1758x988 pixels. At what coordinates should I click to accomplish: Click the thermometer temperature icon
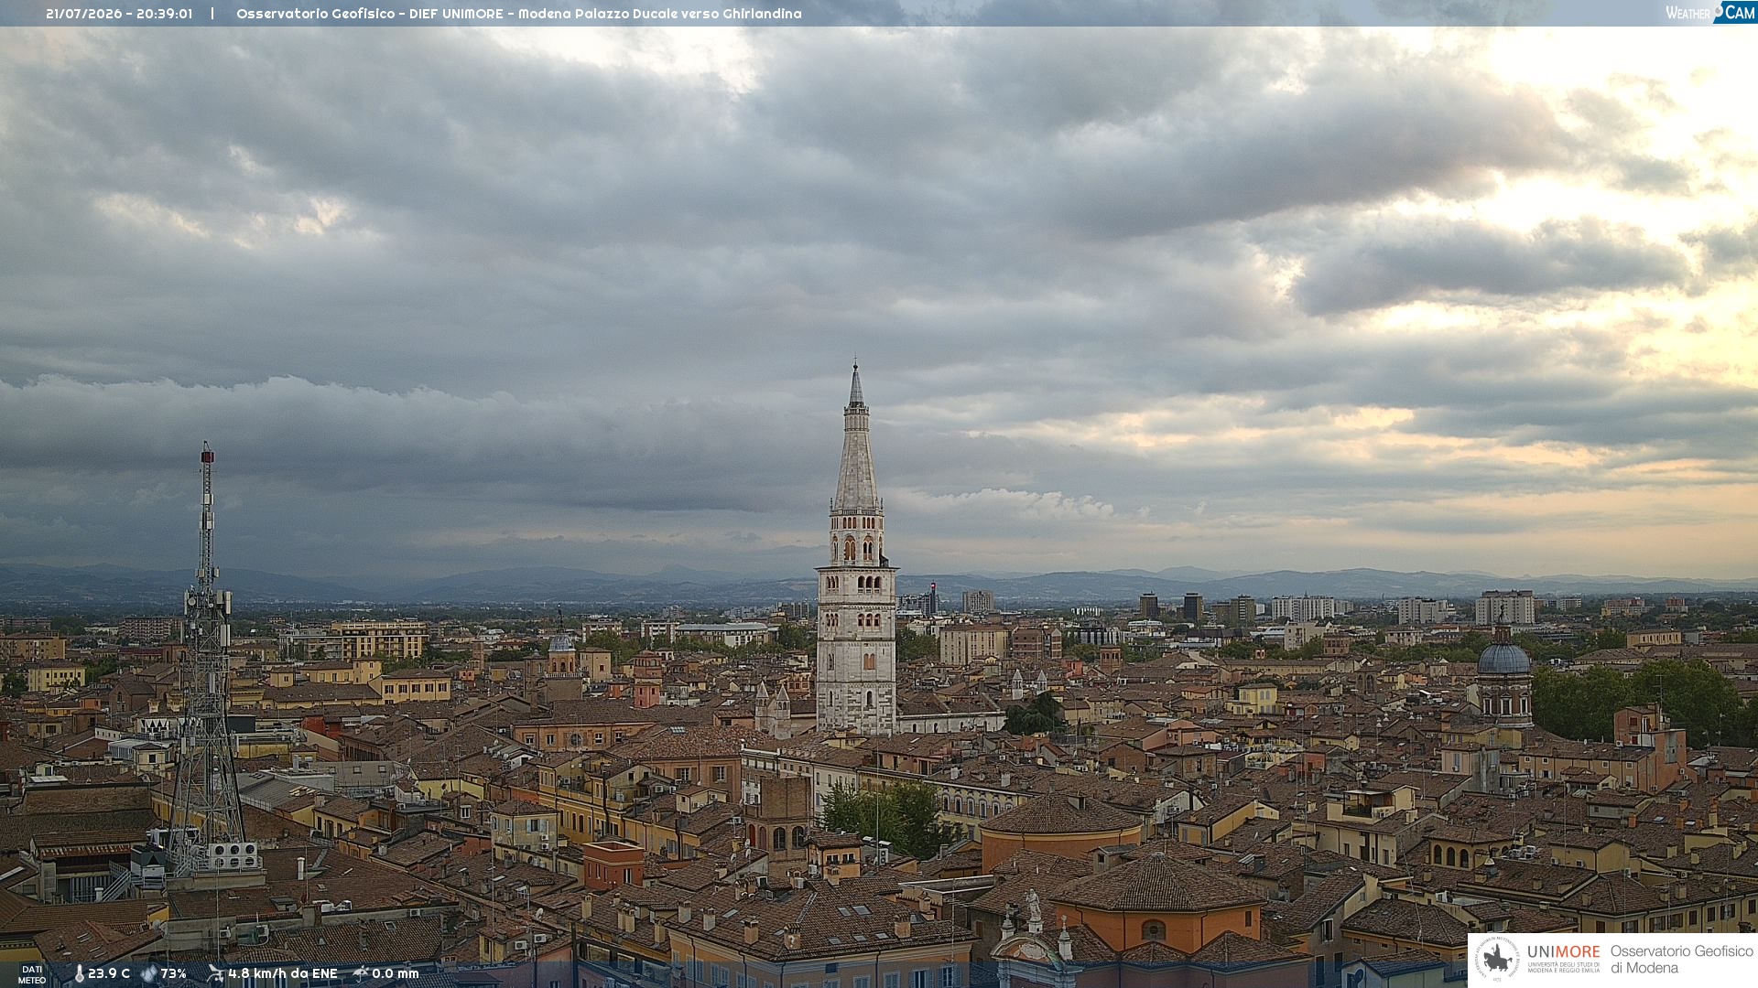point(79,973)
